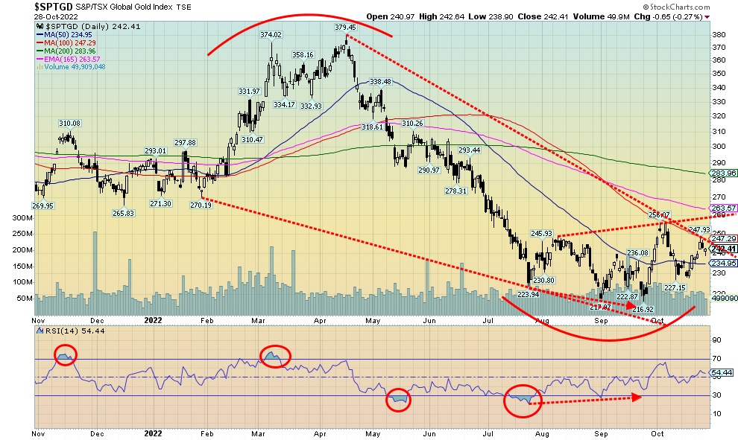Click the large red circle at RSI July low
Viewport: 738px width, 440px height.
click(526, 401)
